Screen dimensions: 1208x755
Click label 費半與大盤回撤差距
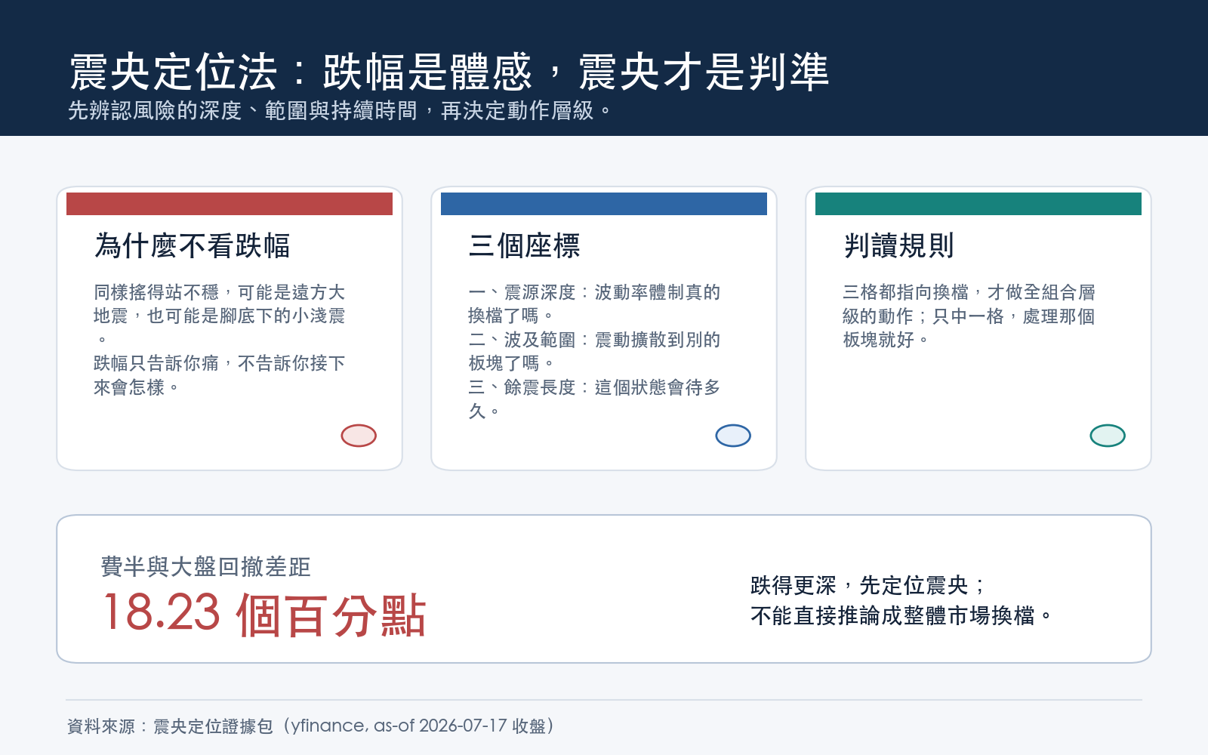pos(205,567)
